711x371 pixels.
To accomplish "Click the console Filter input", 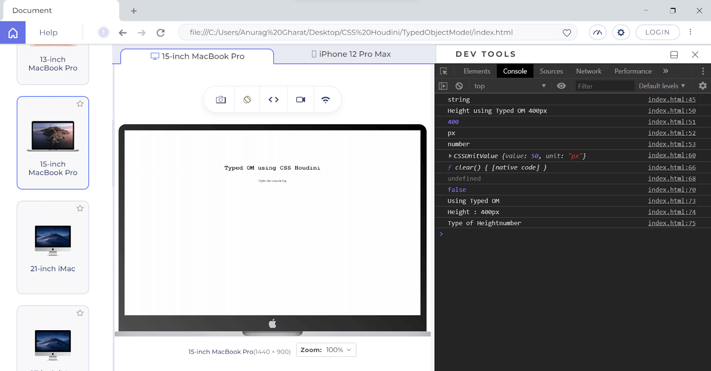I will click(x=604, y=86).
